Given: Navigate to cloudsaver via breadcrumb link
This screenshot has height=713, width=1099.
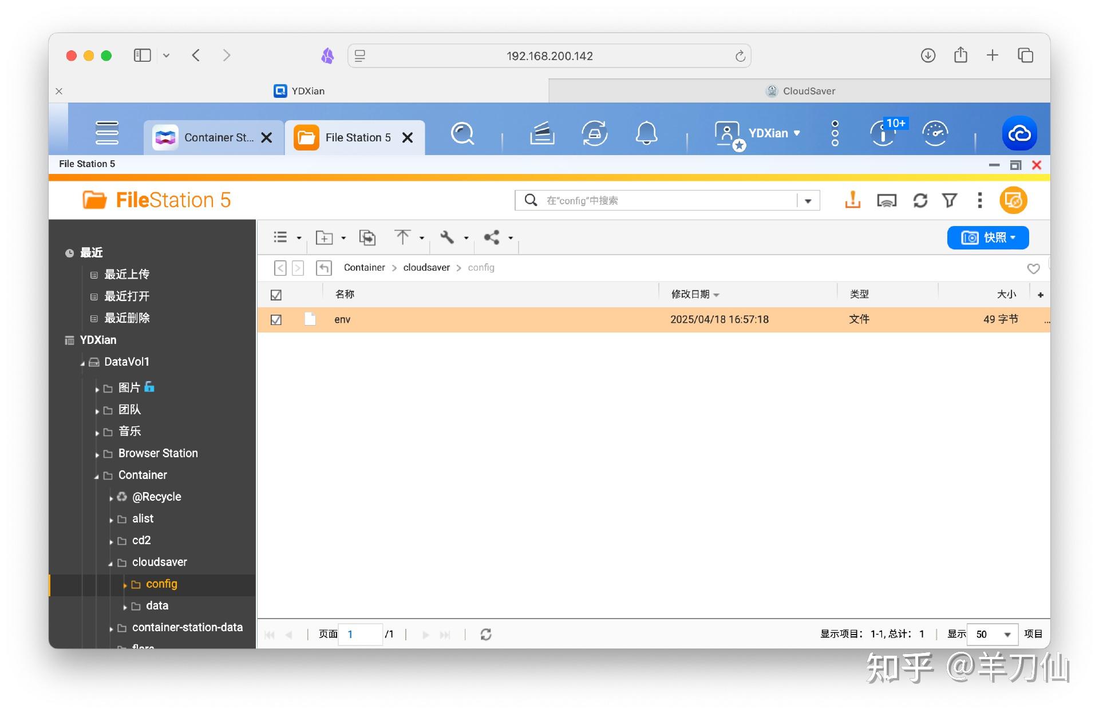Looking at the screenshot, I should [x=426, y=267].
